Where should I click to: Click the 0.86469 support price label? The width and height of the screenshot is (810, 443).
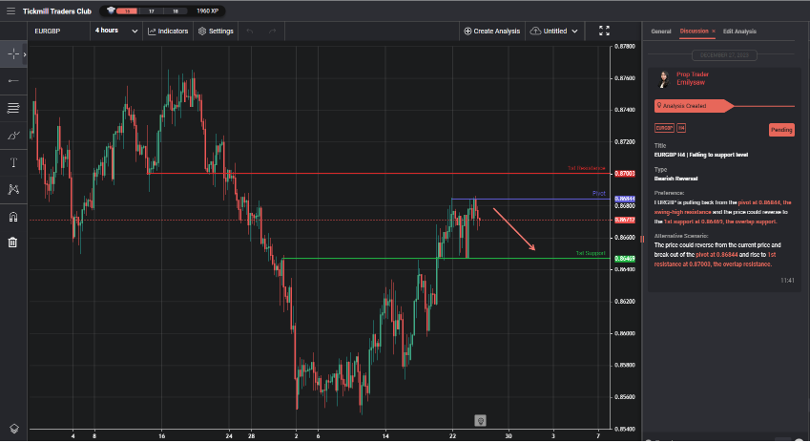click(x=625, y=259)
